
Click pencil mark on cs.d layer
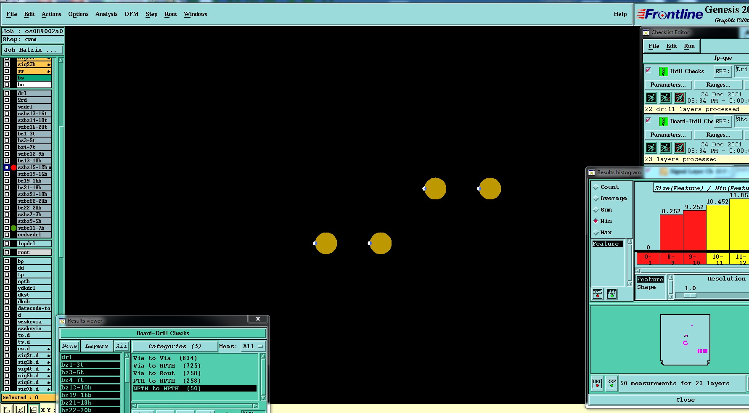coord(49,349)
